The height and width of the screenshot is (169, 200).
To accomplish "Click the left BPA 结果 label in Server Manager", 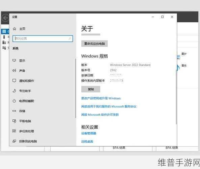I will coord(119,148).
